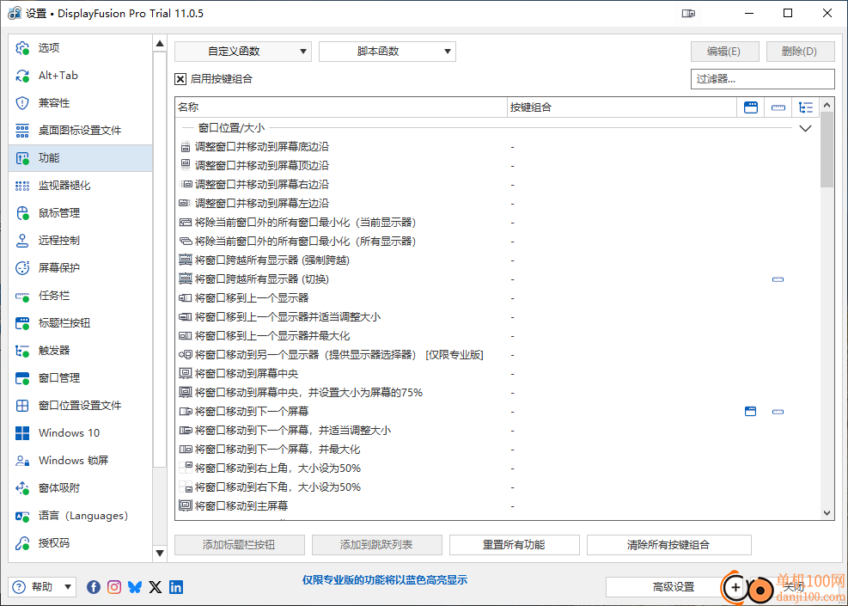Select row 将窗口移动到主屏幕
The width and height of the screenshot is (848, 606).
497,506
